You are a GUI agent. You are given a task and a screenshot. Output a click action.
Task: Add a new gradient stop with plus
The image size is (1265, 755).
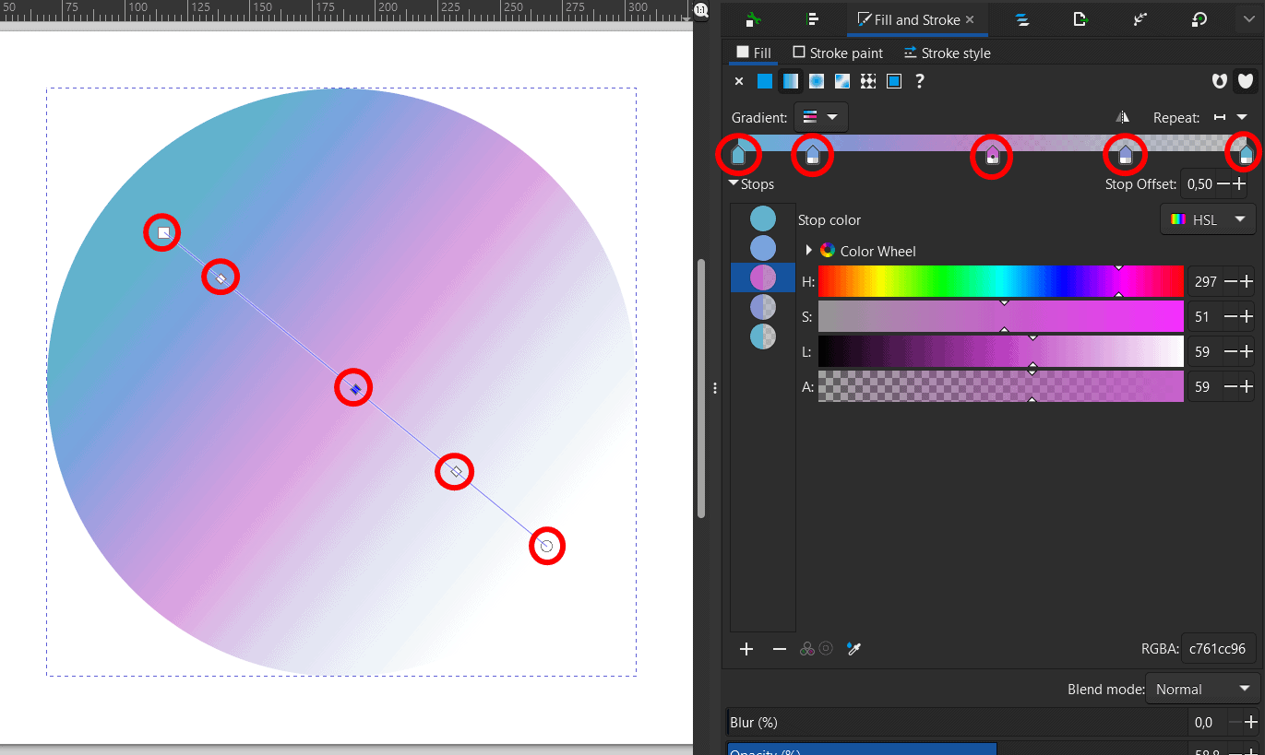click(746, 649)
